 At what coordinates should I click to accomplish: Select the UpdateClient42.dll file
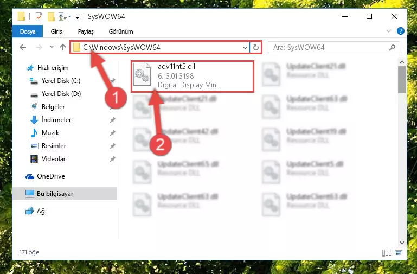pos(188,132)
